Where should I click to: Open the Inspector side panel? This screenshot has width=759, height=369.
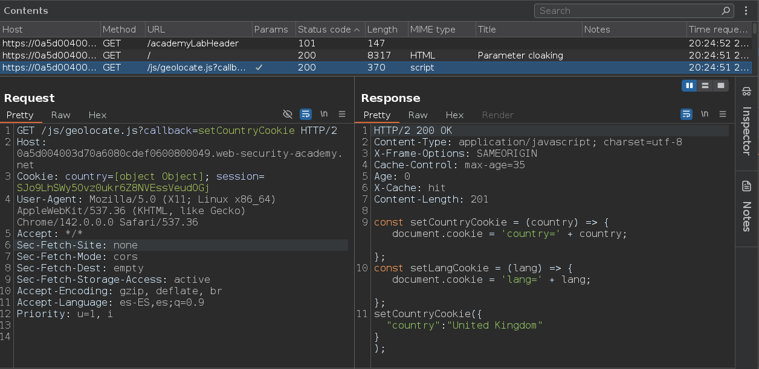click(x=746, y=121)
